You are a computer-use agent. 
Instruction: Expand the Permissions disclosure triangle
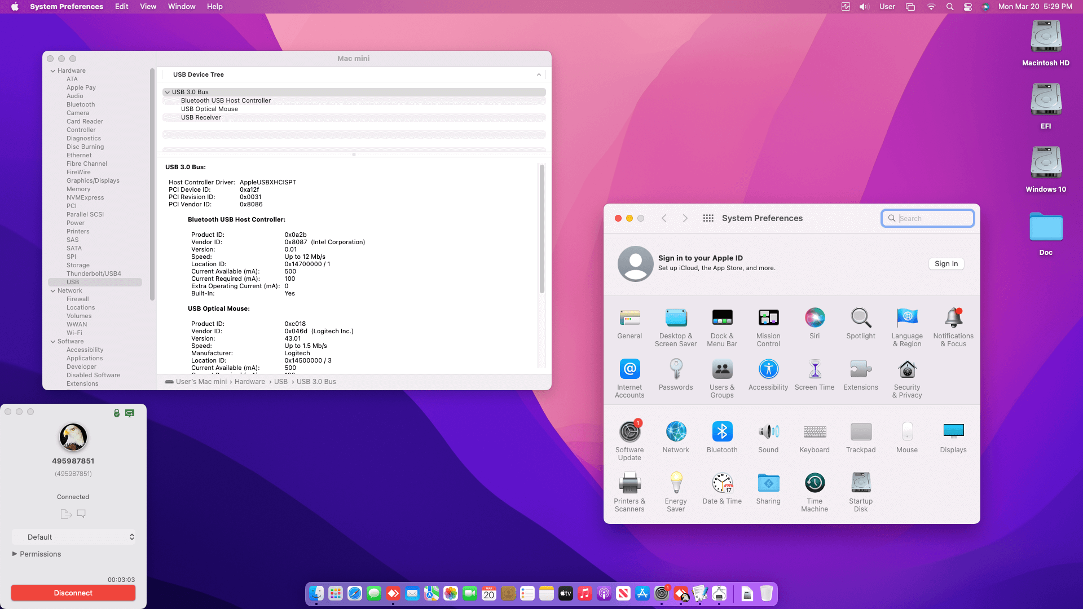pyautogui.click(x=15, y=554)
